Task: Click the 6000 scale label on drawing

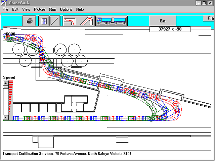Action: (10, 34)
